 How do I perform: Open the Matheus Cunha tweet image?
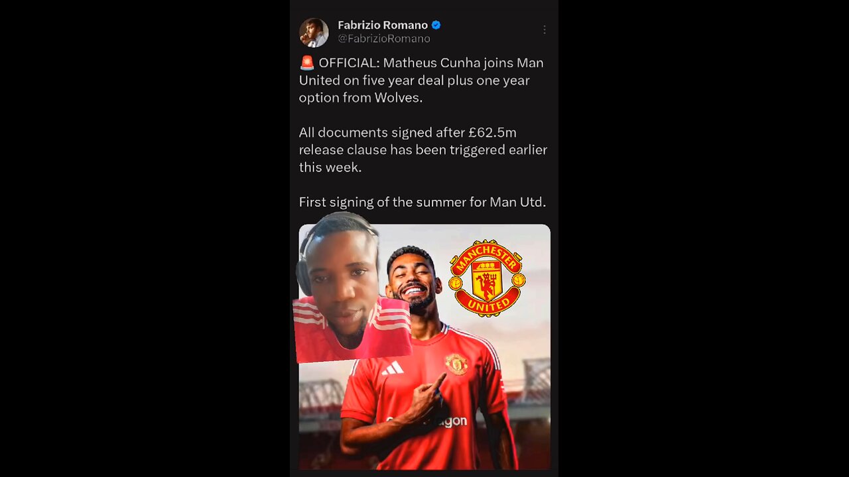point(424,347)
